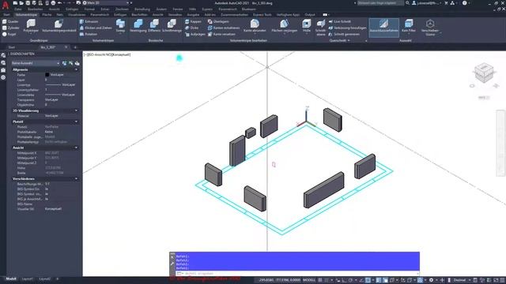506x284 pixels.
Task: Open the Start file tab
Action: pos(12,47)
